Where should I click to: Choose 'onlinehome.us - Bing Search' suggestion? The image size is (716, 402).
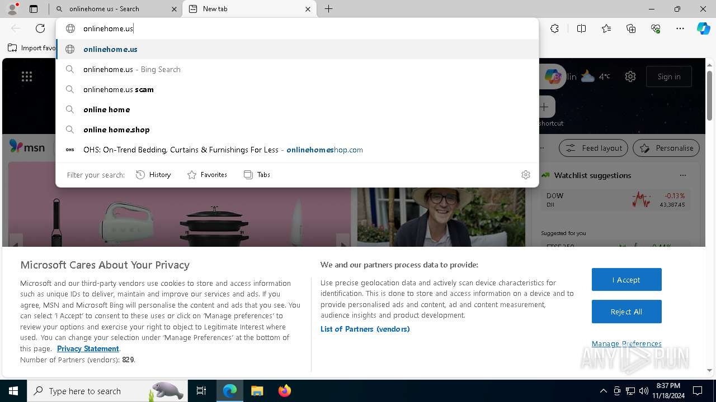point(297,69)
